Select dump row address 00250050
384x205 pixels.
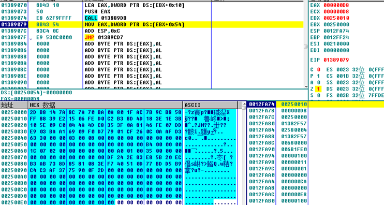[x=14, y=144]
